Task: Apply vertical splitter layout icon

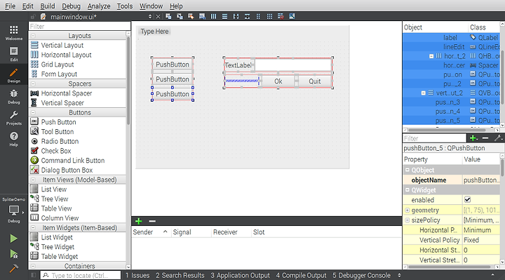Action: tap(247, 16)
